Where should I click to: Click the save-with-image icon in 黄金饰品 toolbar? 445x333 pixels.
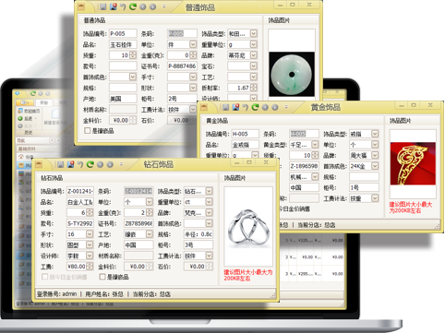235,107
